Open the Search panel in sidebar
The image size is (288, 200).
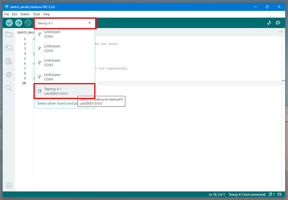click(x=9, y=88)
